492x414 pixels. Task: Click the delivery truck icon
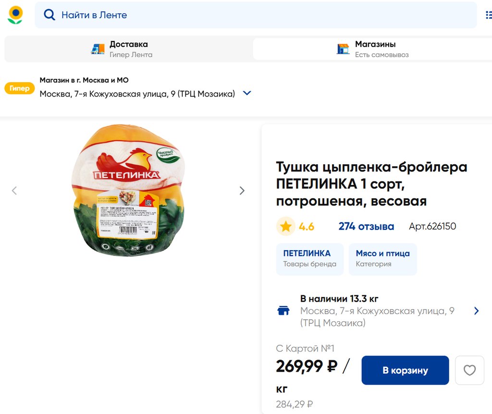coord(98,49)
